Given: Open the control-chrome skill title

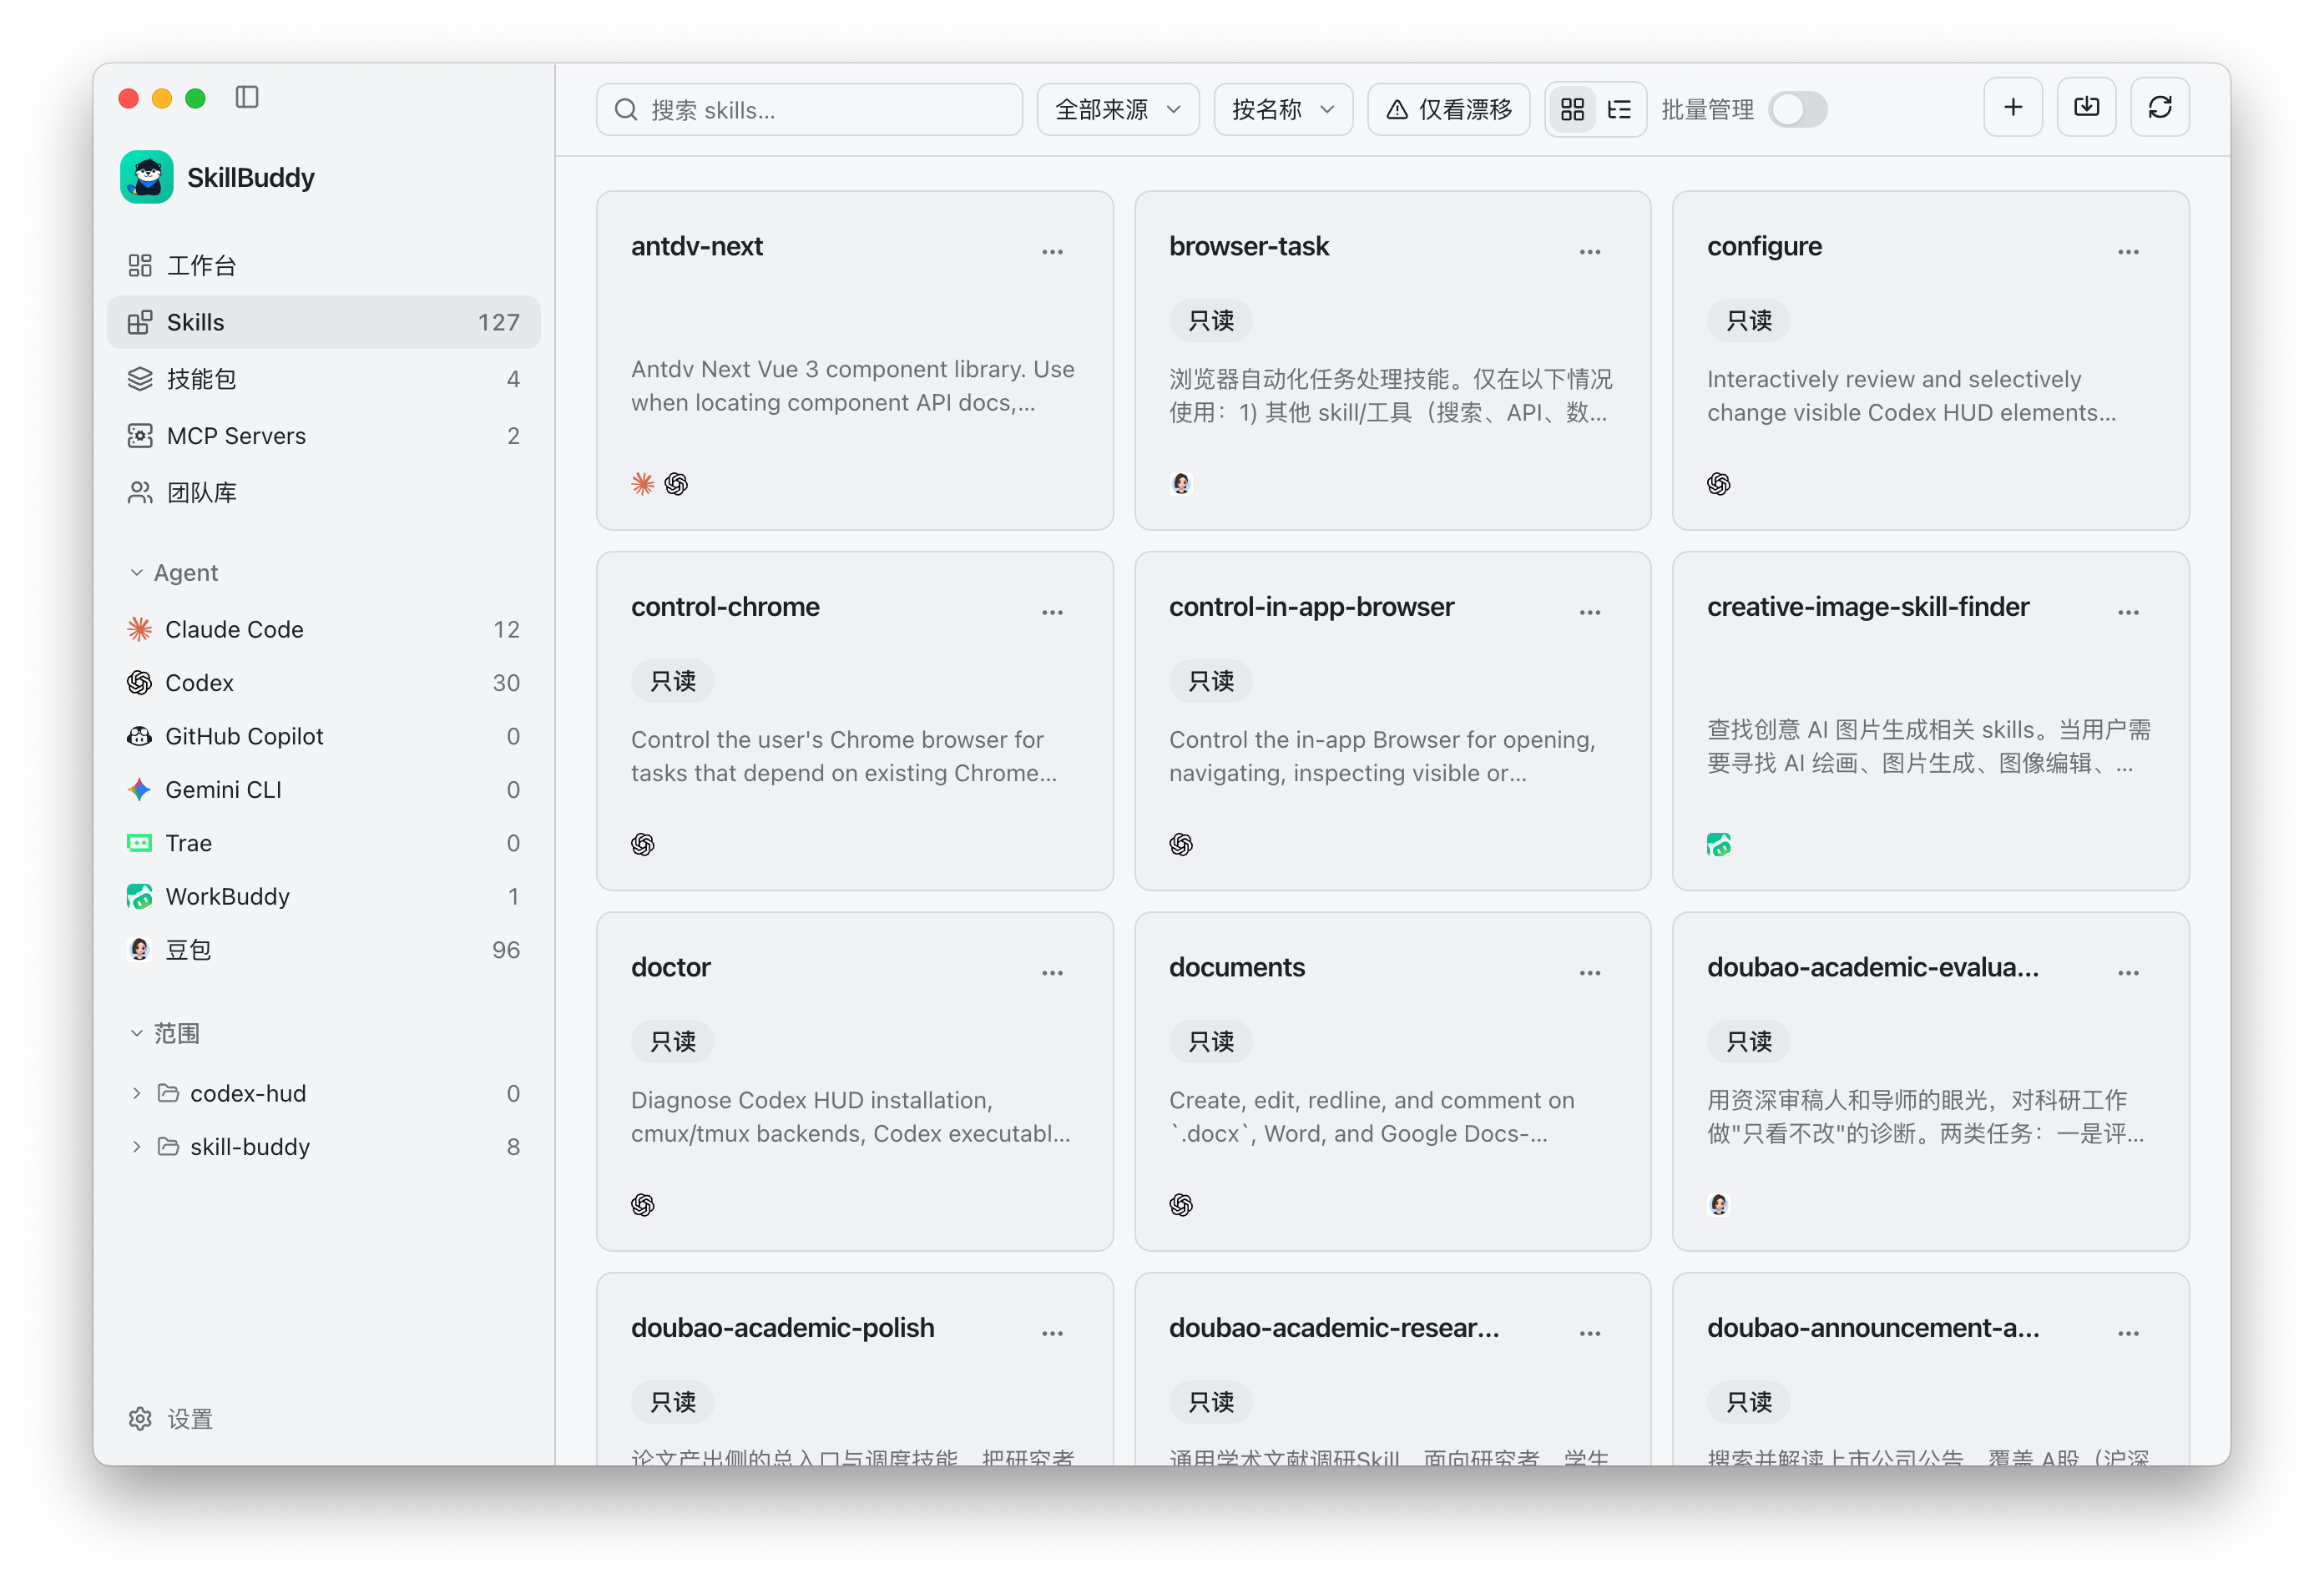Looking at the screenshot, I should pos(725,607).
